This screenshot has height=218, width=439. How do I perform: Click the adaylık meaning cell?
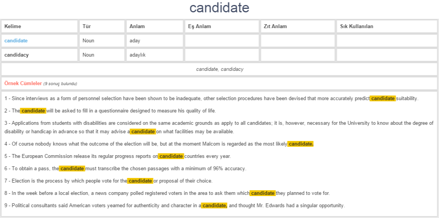[137, 55]
